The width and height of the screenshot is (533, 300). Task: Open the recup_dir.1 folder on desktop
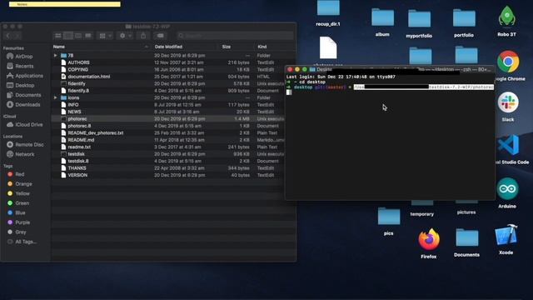tap(328, 7)
